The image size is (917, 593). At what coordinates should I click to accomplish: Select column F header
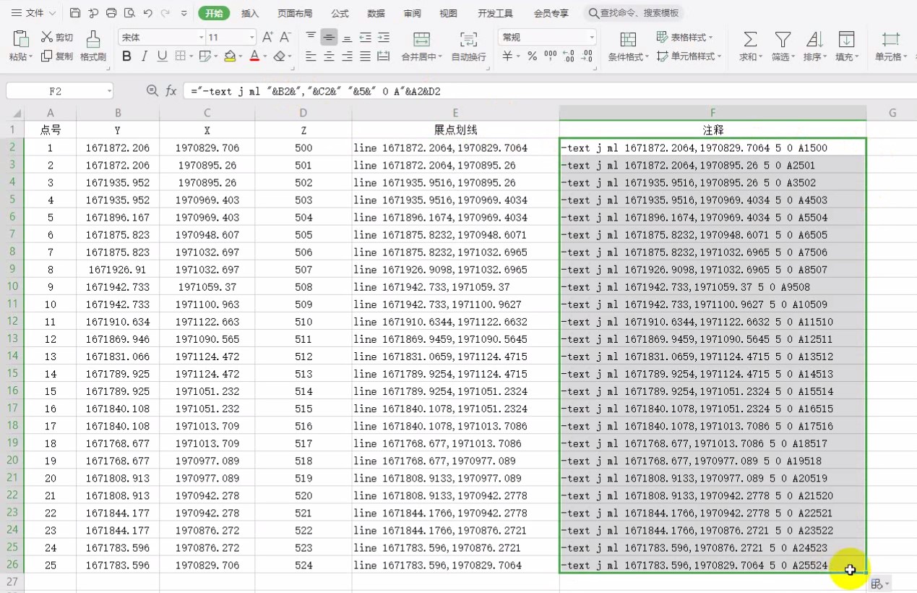point(712,112)
